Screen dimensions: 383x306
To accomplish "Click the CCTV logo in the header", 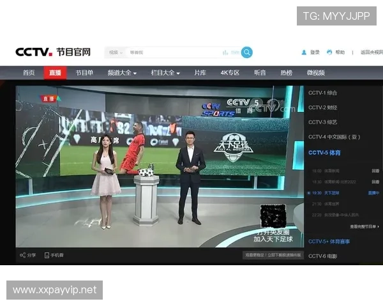I will click(33, 52).
